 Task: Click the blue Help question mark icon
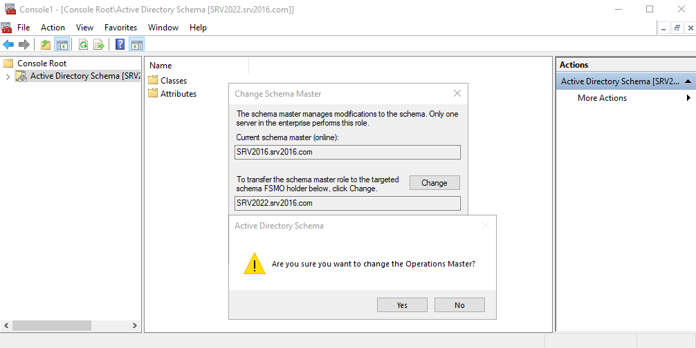click(120, 44)
